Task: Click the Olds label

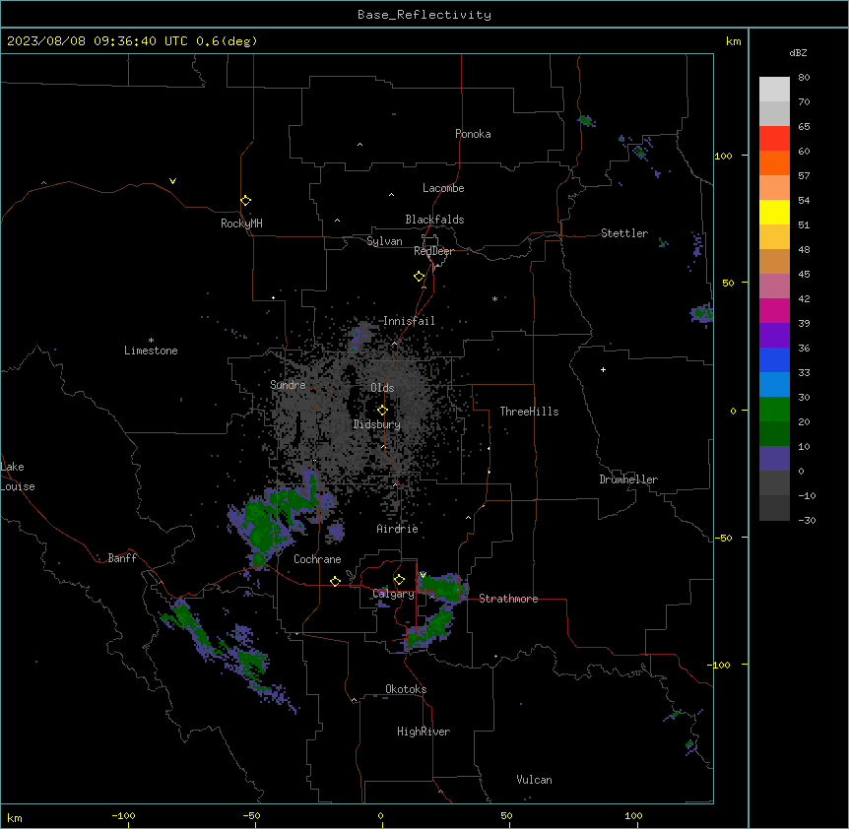Action: [382, 388]
